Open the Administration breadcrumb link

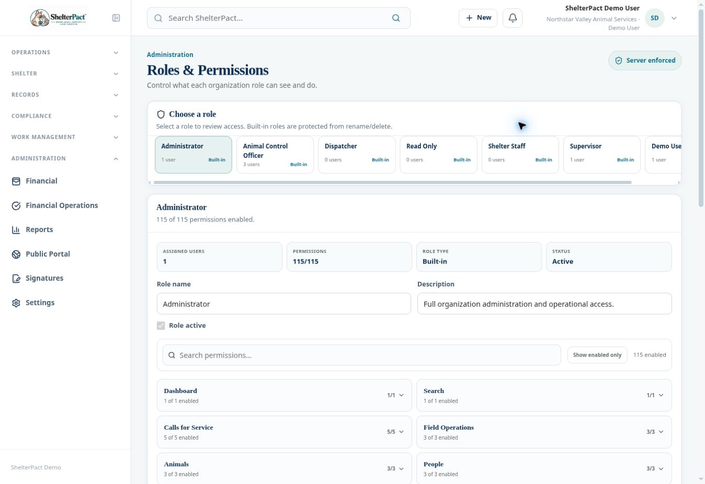point(170,54)
